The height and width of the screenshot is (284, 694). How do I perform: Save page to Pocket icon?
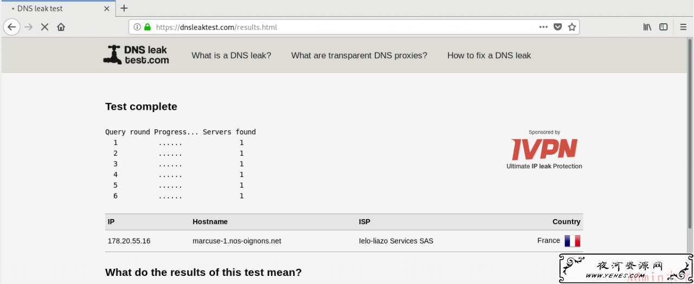point(557,27)
